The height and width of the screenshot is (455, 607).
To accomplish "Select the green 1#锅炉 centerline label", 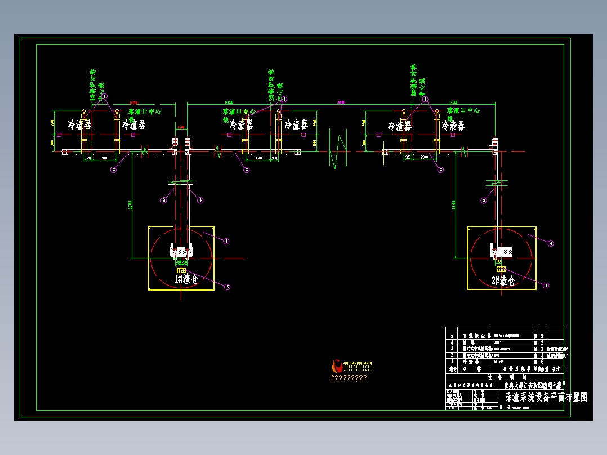I will point(97,85).
